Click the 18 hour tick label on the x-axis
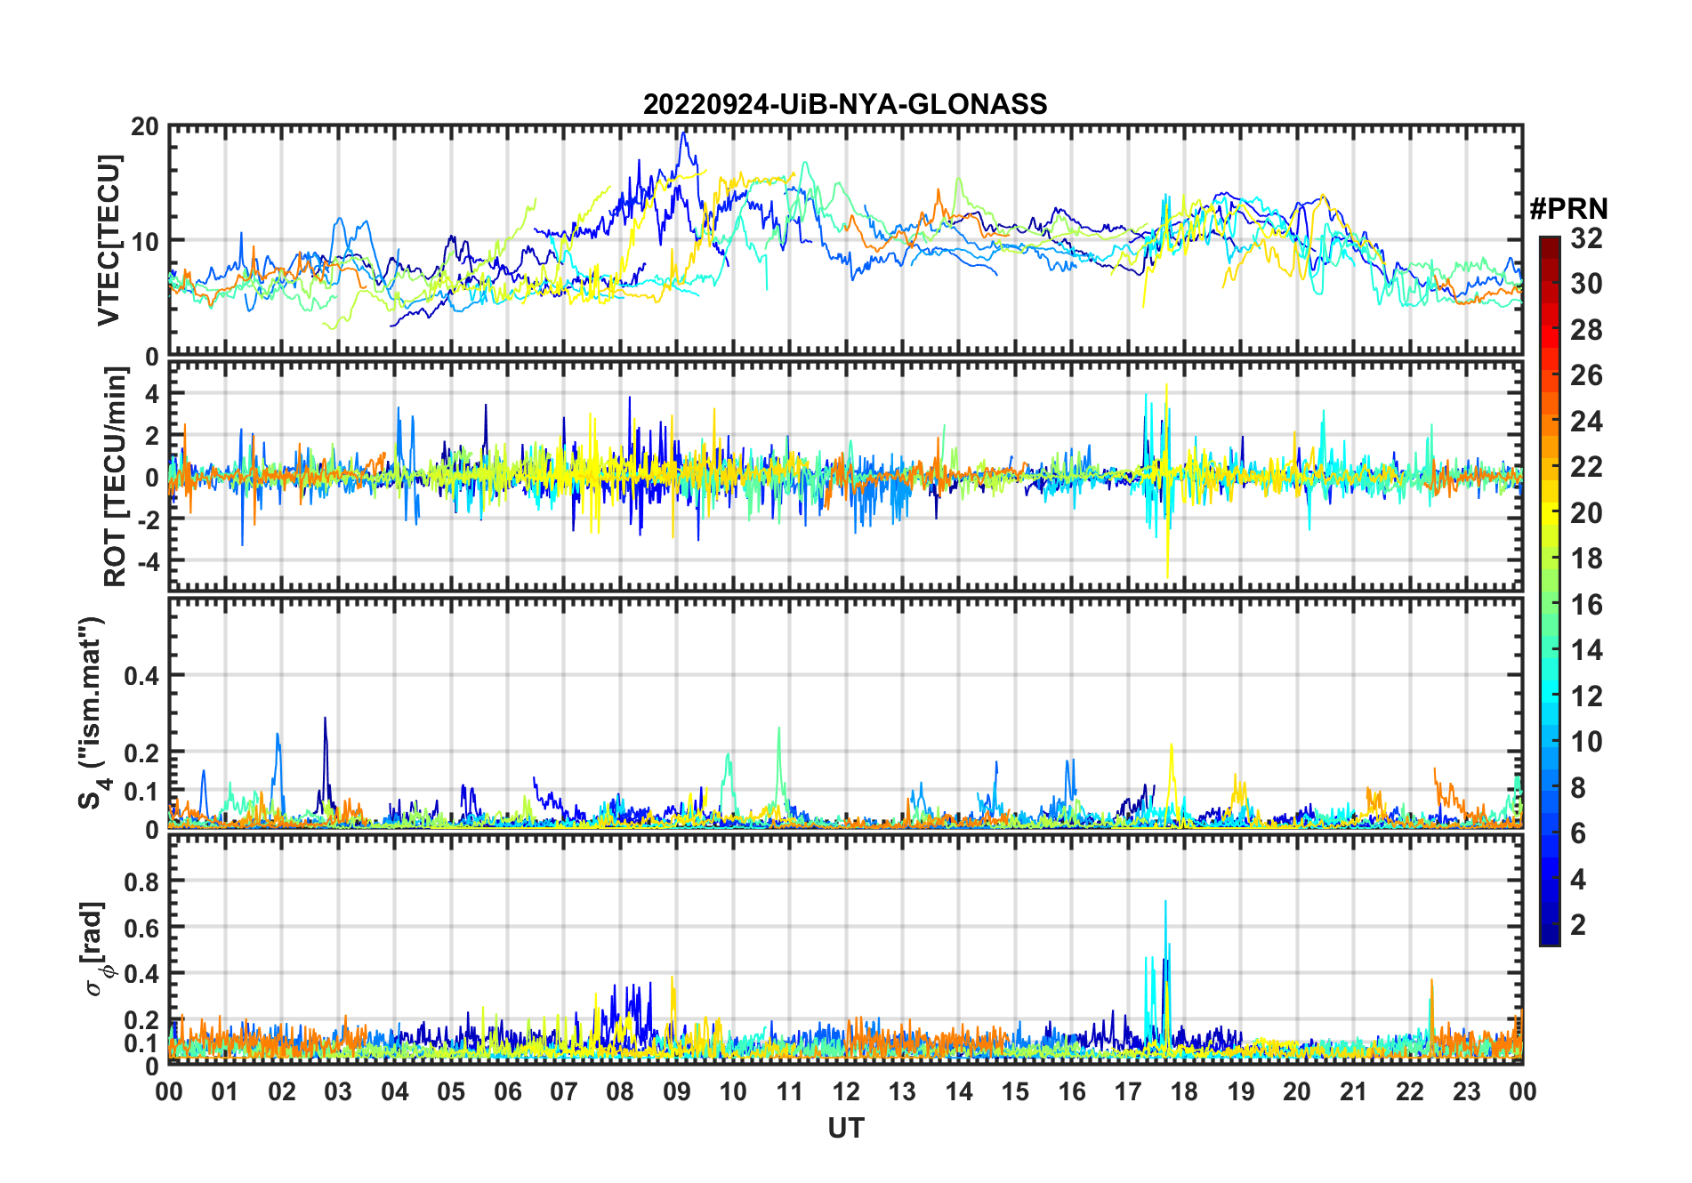 click(x=1184, y=1091)
